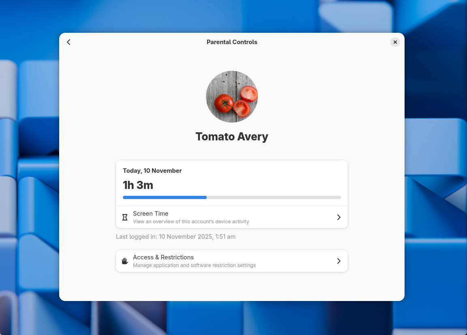Image resolution: width=467 pixels, height=335 pixels.
Task: Select the Access & Restrictions label
Action: [163, 257]
